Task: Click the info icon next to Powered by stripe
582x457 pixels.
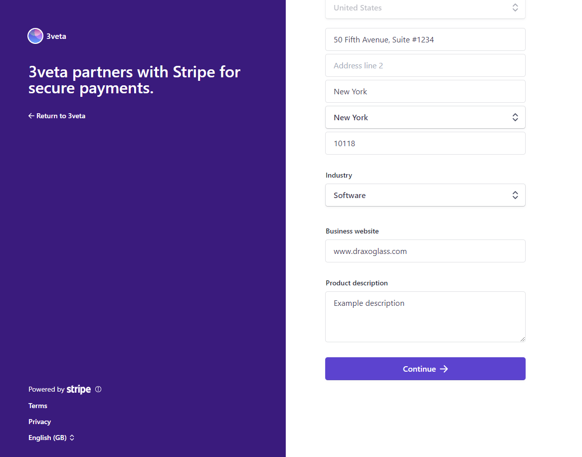Action: click(x=98, y=389)
